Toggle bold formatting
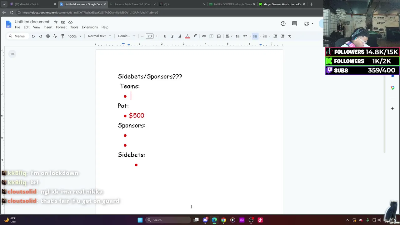 [165, 36]
